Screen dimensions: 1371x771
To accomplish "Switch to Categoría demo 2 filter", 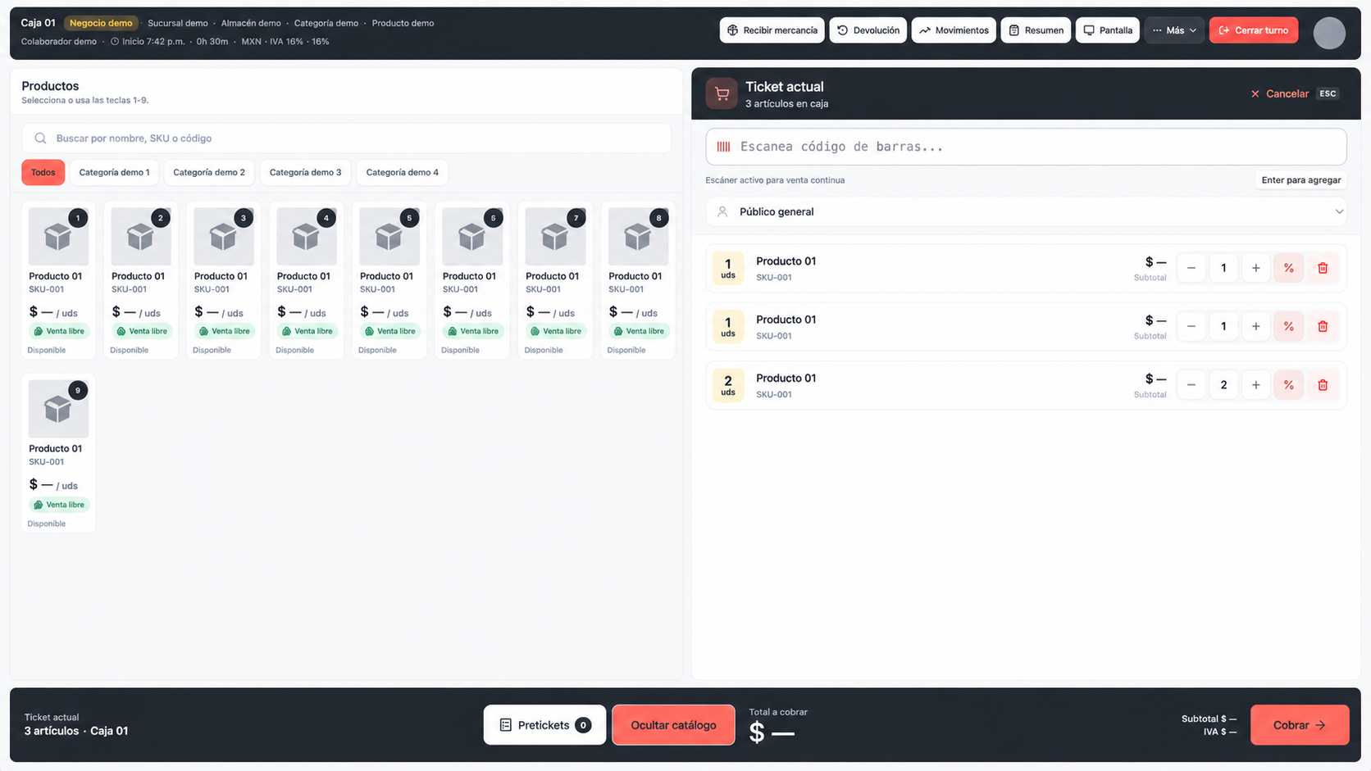I will pos(209,172).
